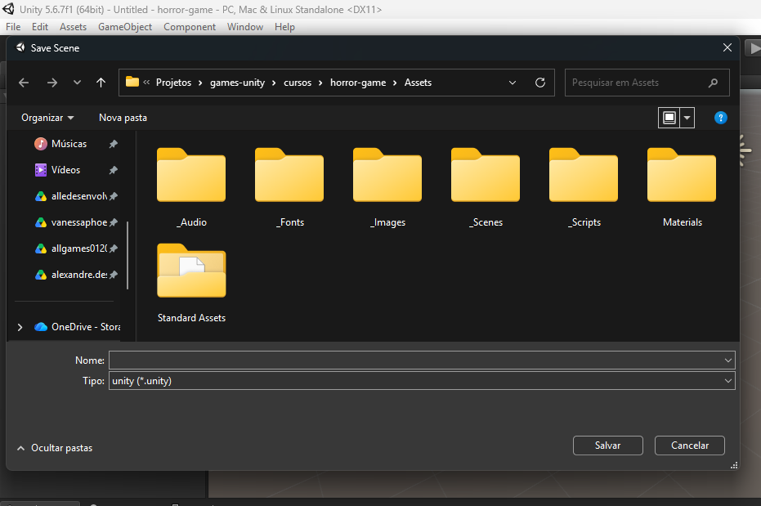Image resolution: width=761 pixels, height=506 pixels.
Task: Expand chevron after horror-game breadcrumb
Action: point(395,83)
